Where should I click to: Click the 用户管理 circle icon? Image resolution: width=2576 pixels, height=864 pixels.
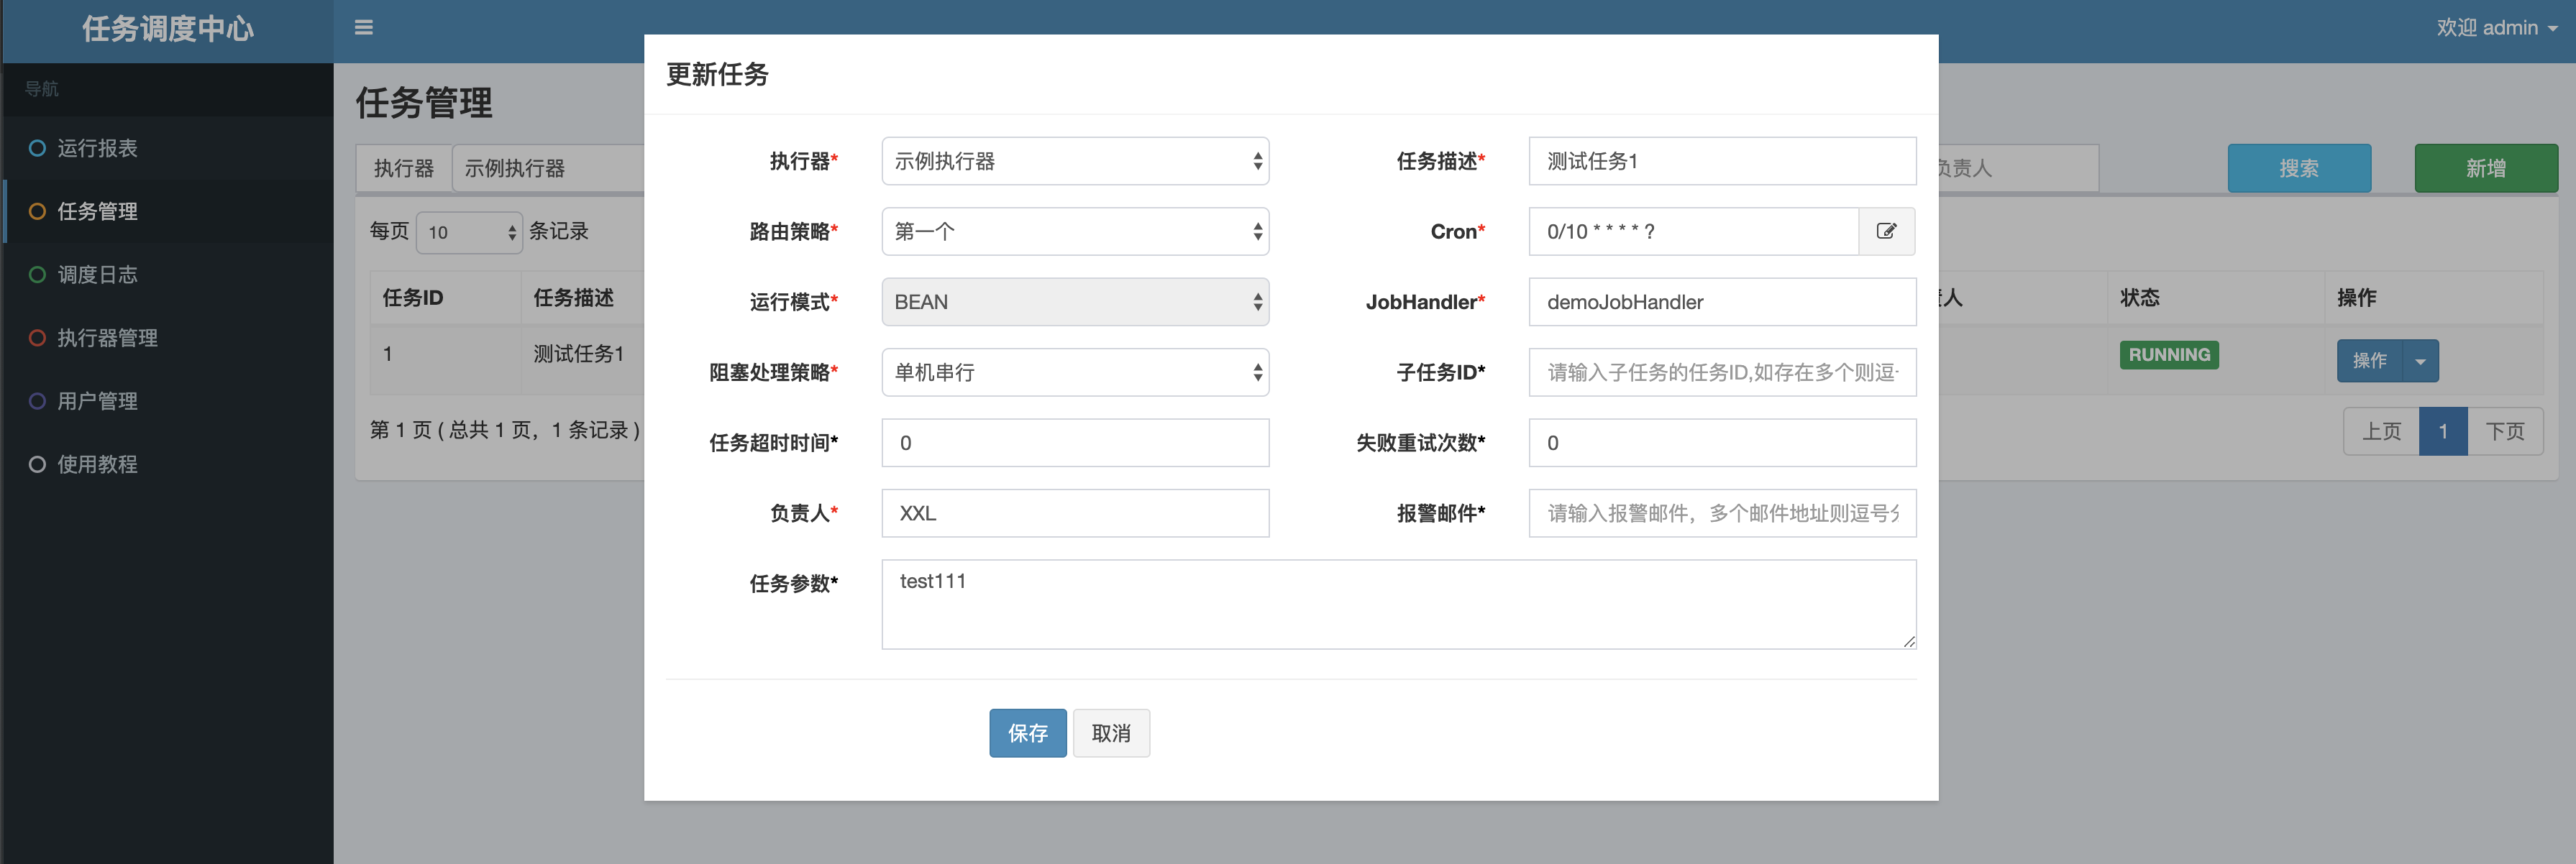click(x=37, y=401)
